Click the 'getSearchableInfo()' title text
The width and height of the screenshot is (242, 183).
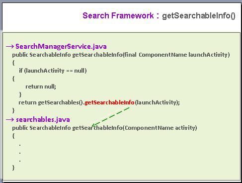click(x=199, y=16)
